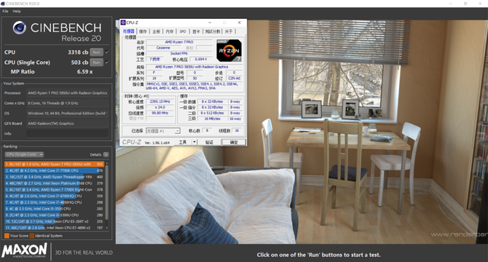Viewport: 488px width, 262px height.
Task: Run the CPU Single Core test
Action: coord(96,63)
